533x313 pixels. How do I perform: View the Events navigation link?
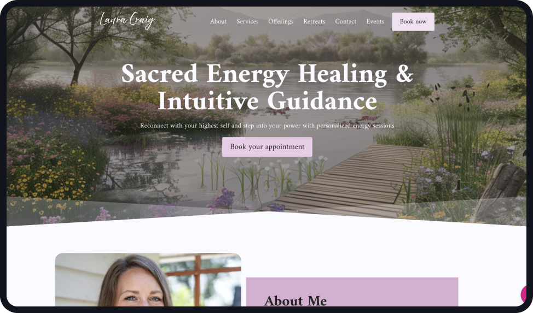tap(375, 21)
